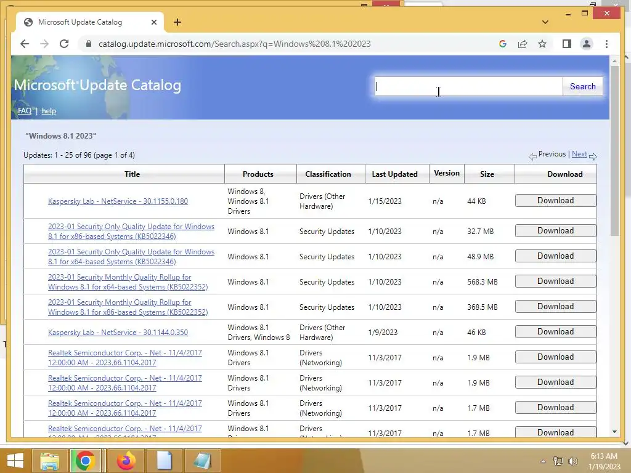The image size is (631, 473).
Task: Click the Google search icon in address bar
Action: coord(503,44)
